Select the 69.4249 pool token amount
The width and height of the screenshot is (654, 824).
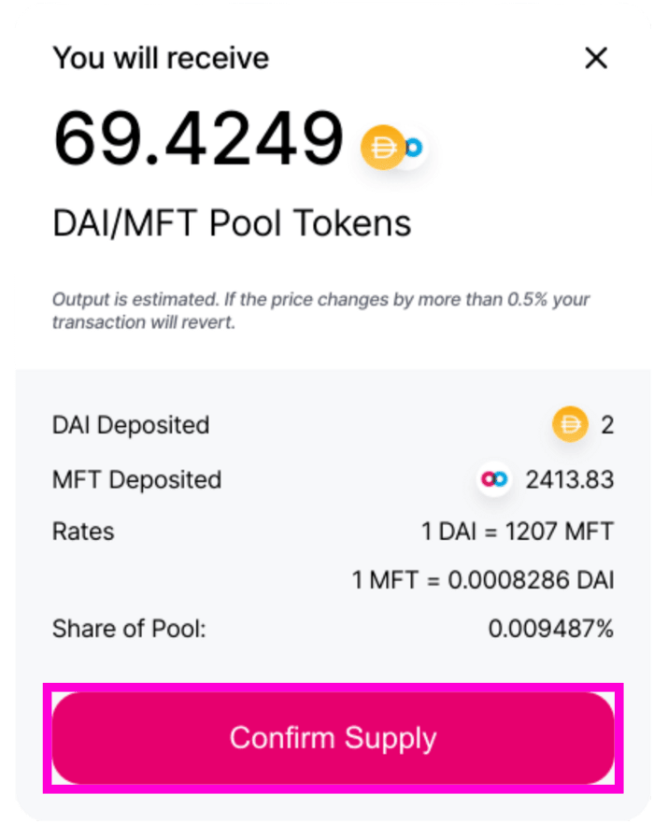[199, 139]
